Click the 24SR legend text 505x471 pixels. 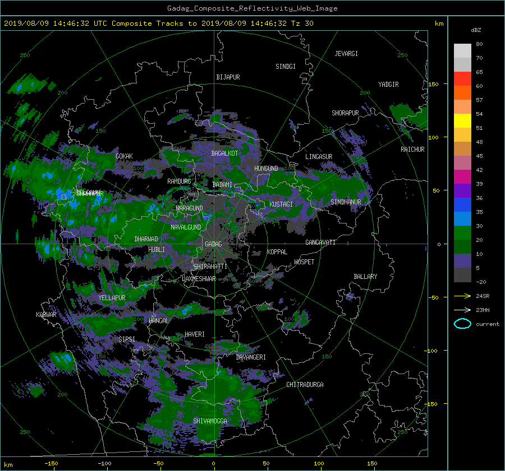click(x=483, y=296)
